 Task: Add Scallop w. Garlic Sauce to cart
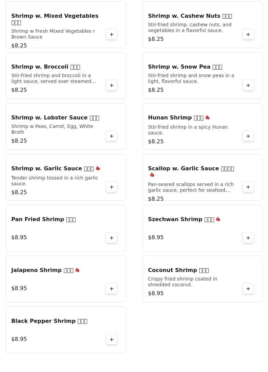248,187
